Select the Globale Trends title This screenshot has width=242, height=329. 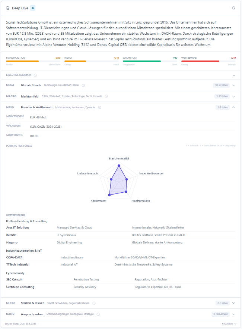[x=31, y=85]
